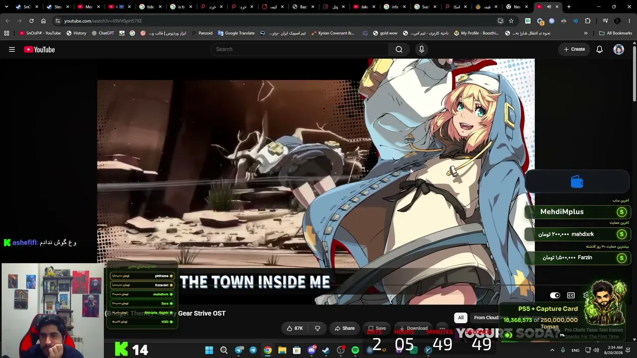
Task: Open Google Translate bookmark
Action: point(236,33)
